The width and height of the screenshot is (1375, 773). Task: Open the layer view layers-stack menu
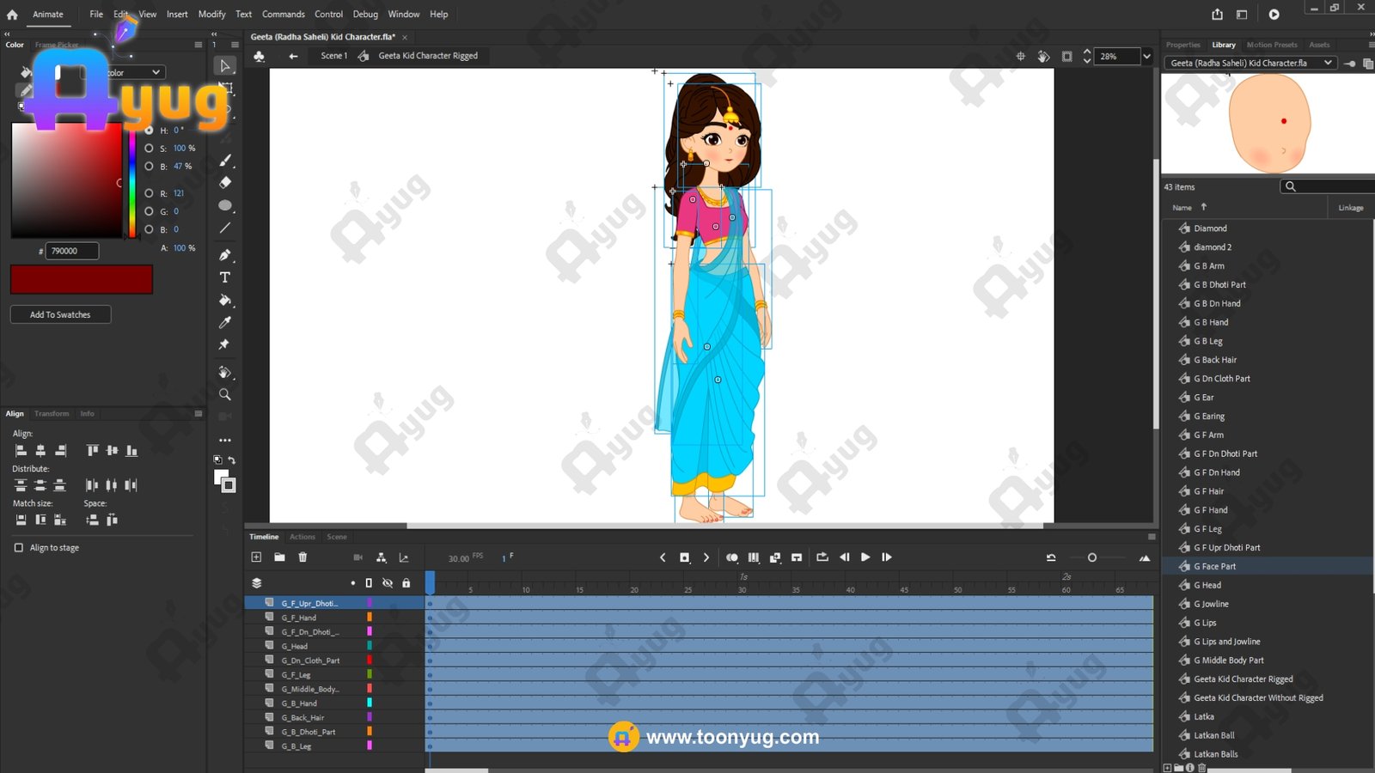[256, 583]
